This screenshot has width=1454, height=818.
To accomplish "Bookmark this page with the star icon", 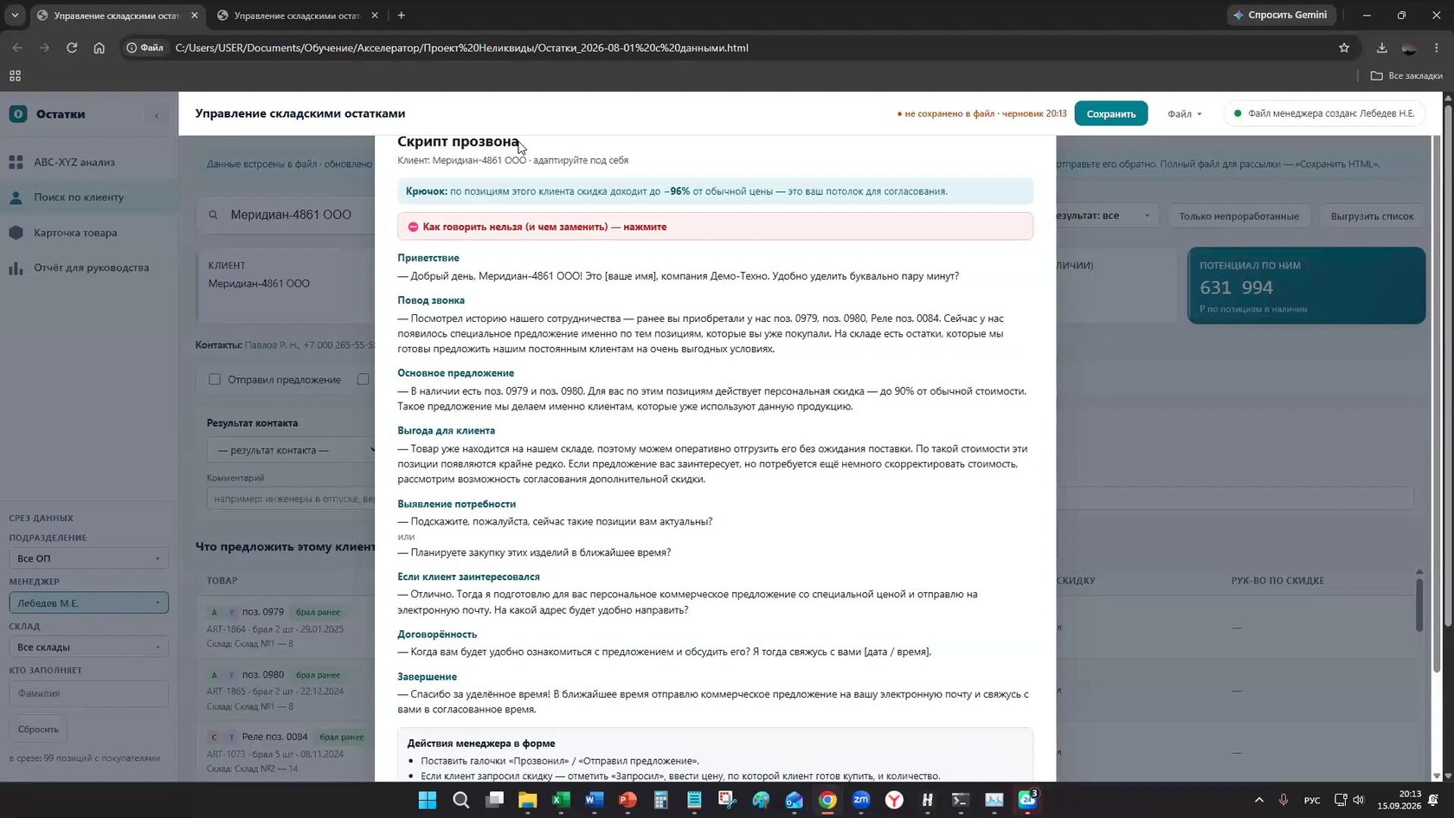I will pyautogui.click(x=1344, y=48).
